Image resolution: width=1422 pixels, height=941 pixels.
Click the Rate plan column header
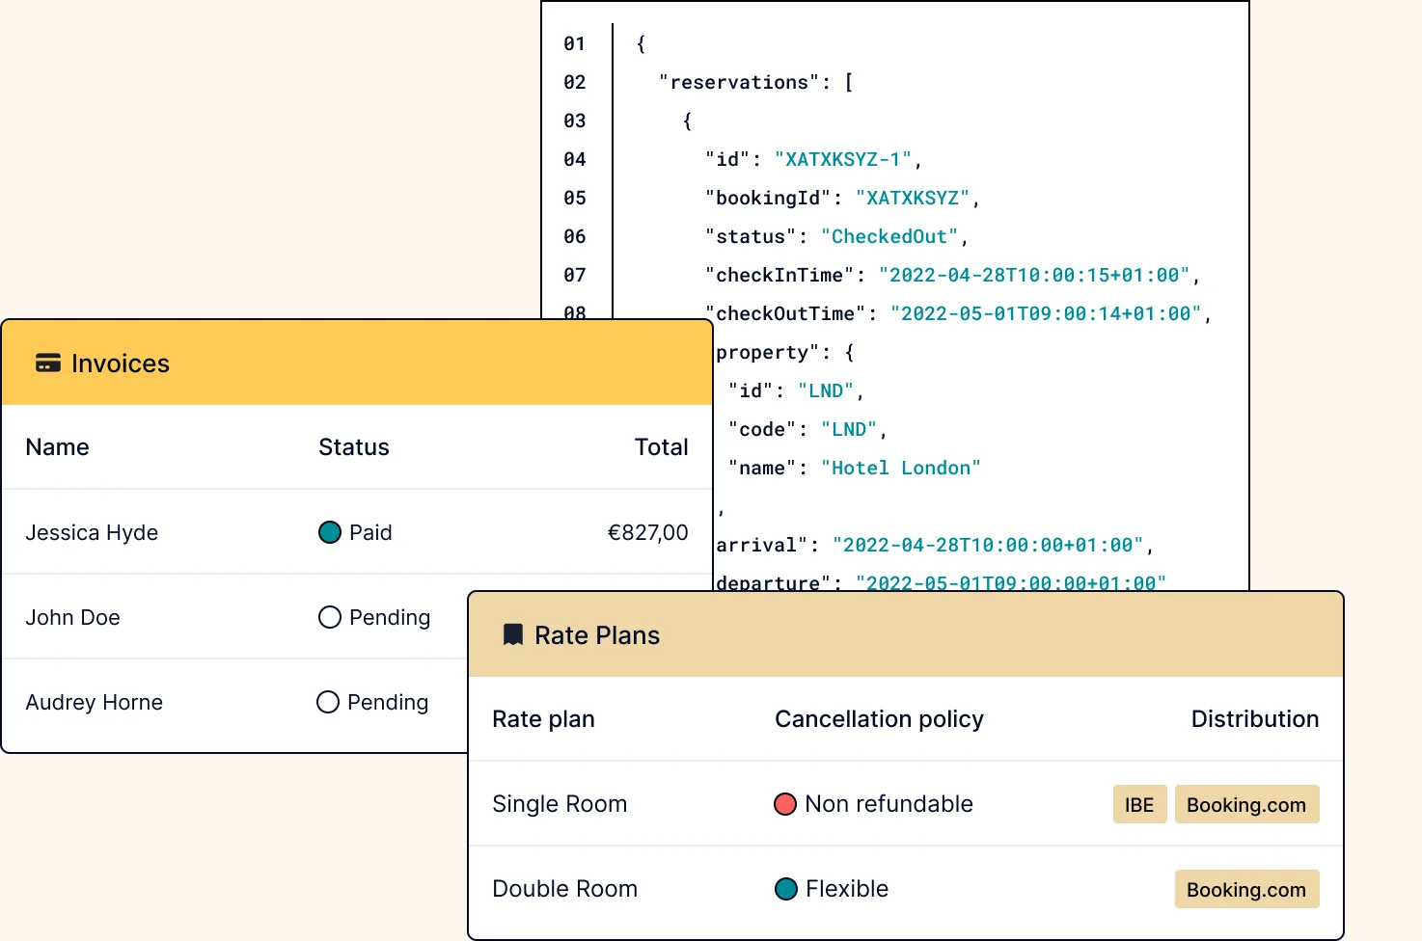(543, 719)
